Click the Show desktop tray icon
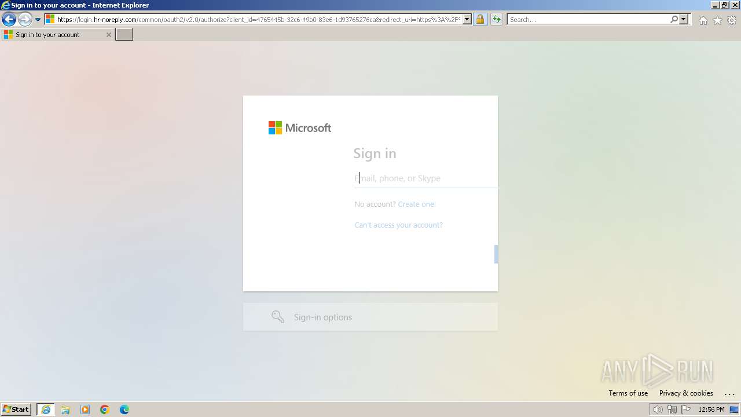This screenshot has height=417, width=741. point(733,409)
